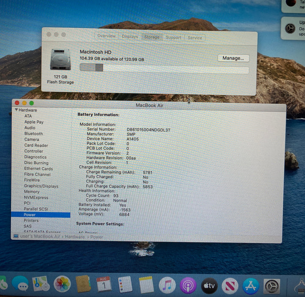Open Contacts in the Dock
This screenshot has height=297, width=305.
(83, 284)
